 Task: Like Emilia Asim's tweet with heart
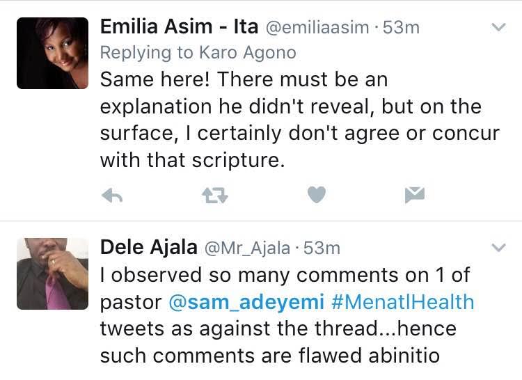(x=317, y=196)
